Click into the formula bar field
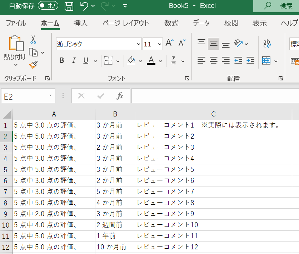This screenshot has height=254, width=299. [x=215, y=96]
